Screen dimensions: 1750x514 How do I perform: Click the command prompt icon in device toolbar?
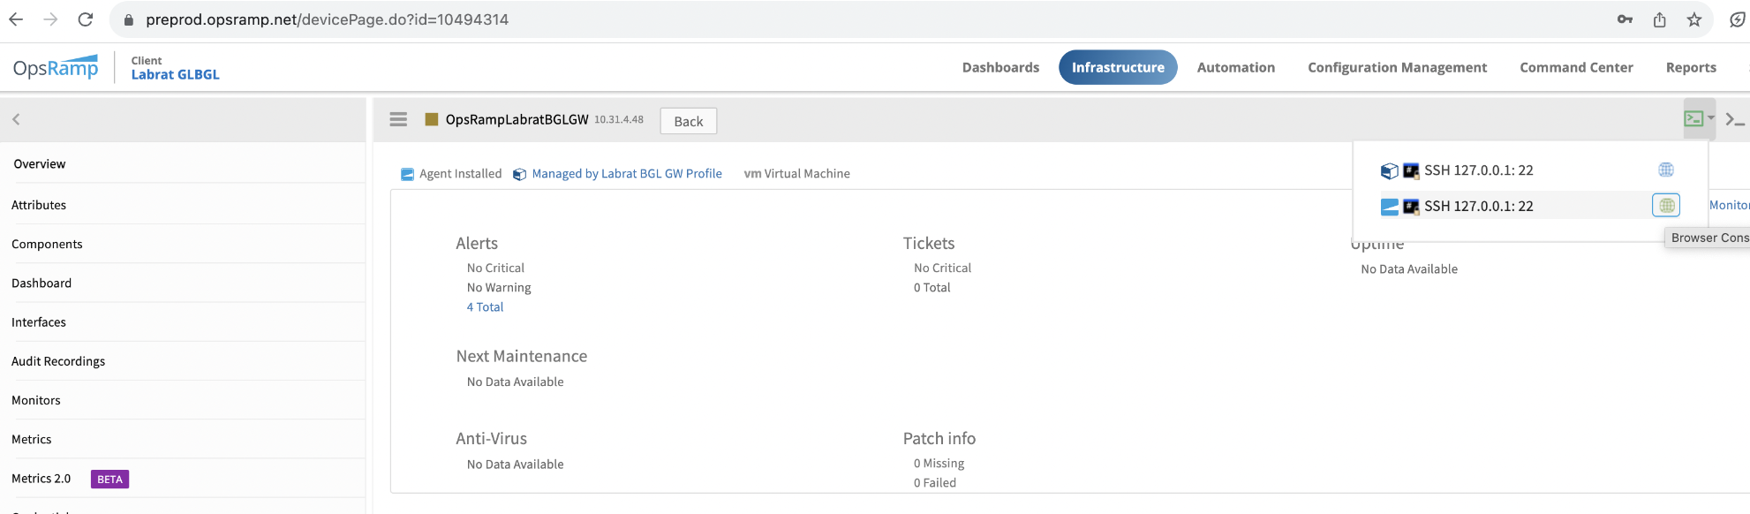pos(1735,119)
